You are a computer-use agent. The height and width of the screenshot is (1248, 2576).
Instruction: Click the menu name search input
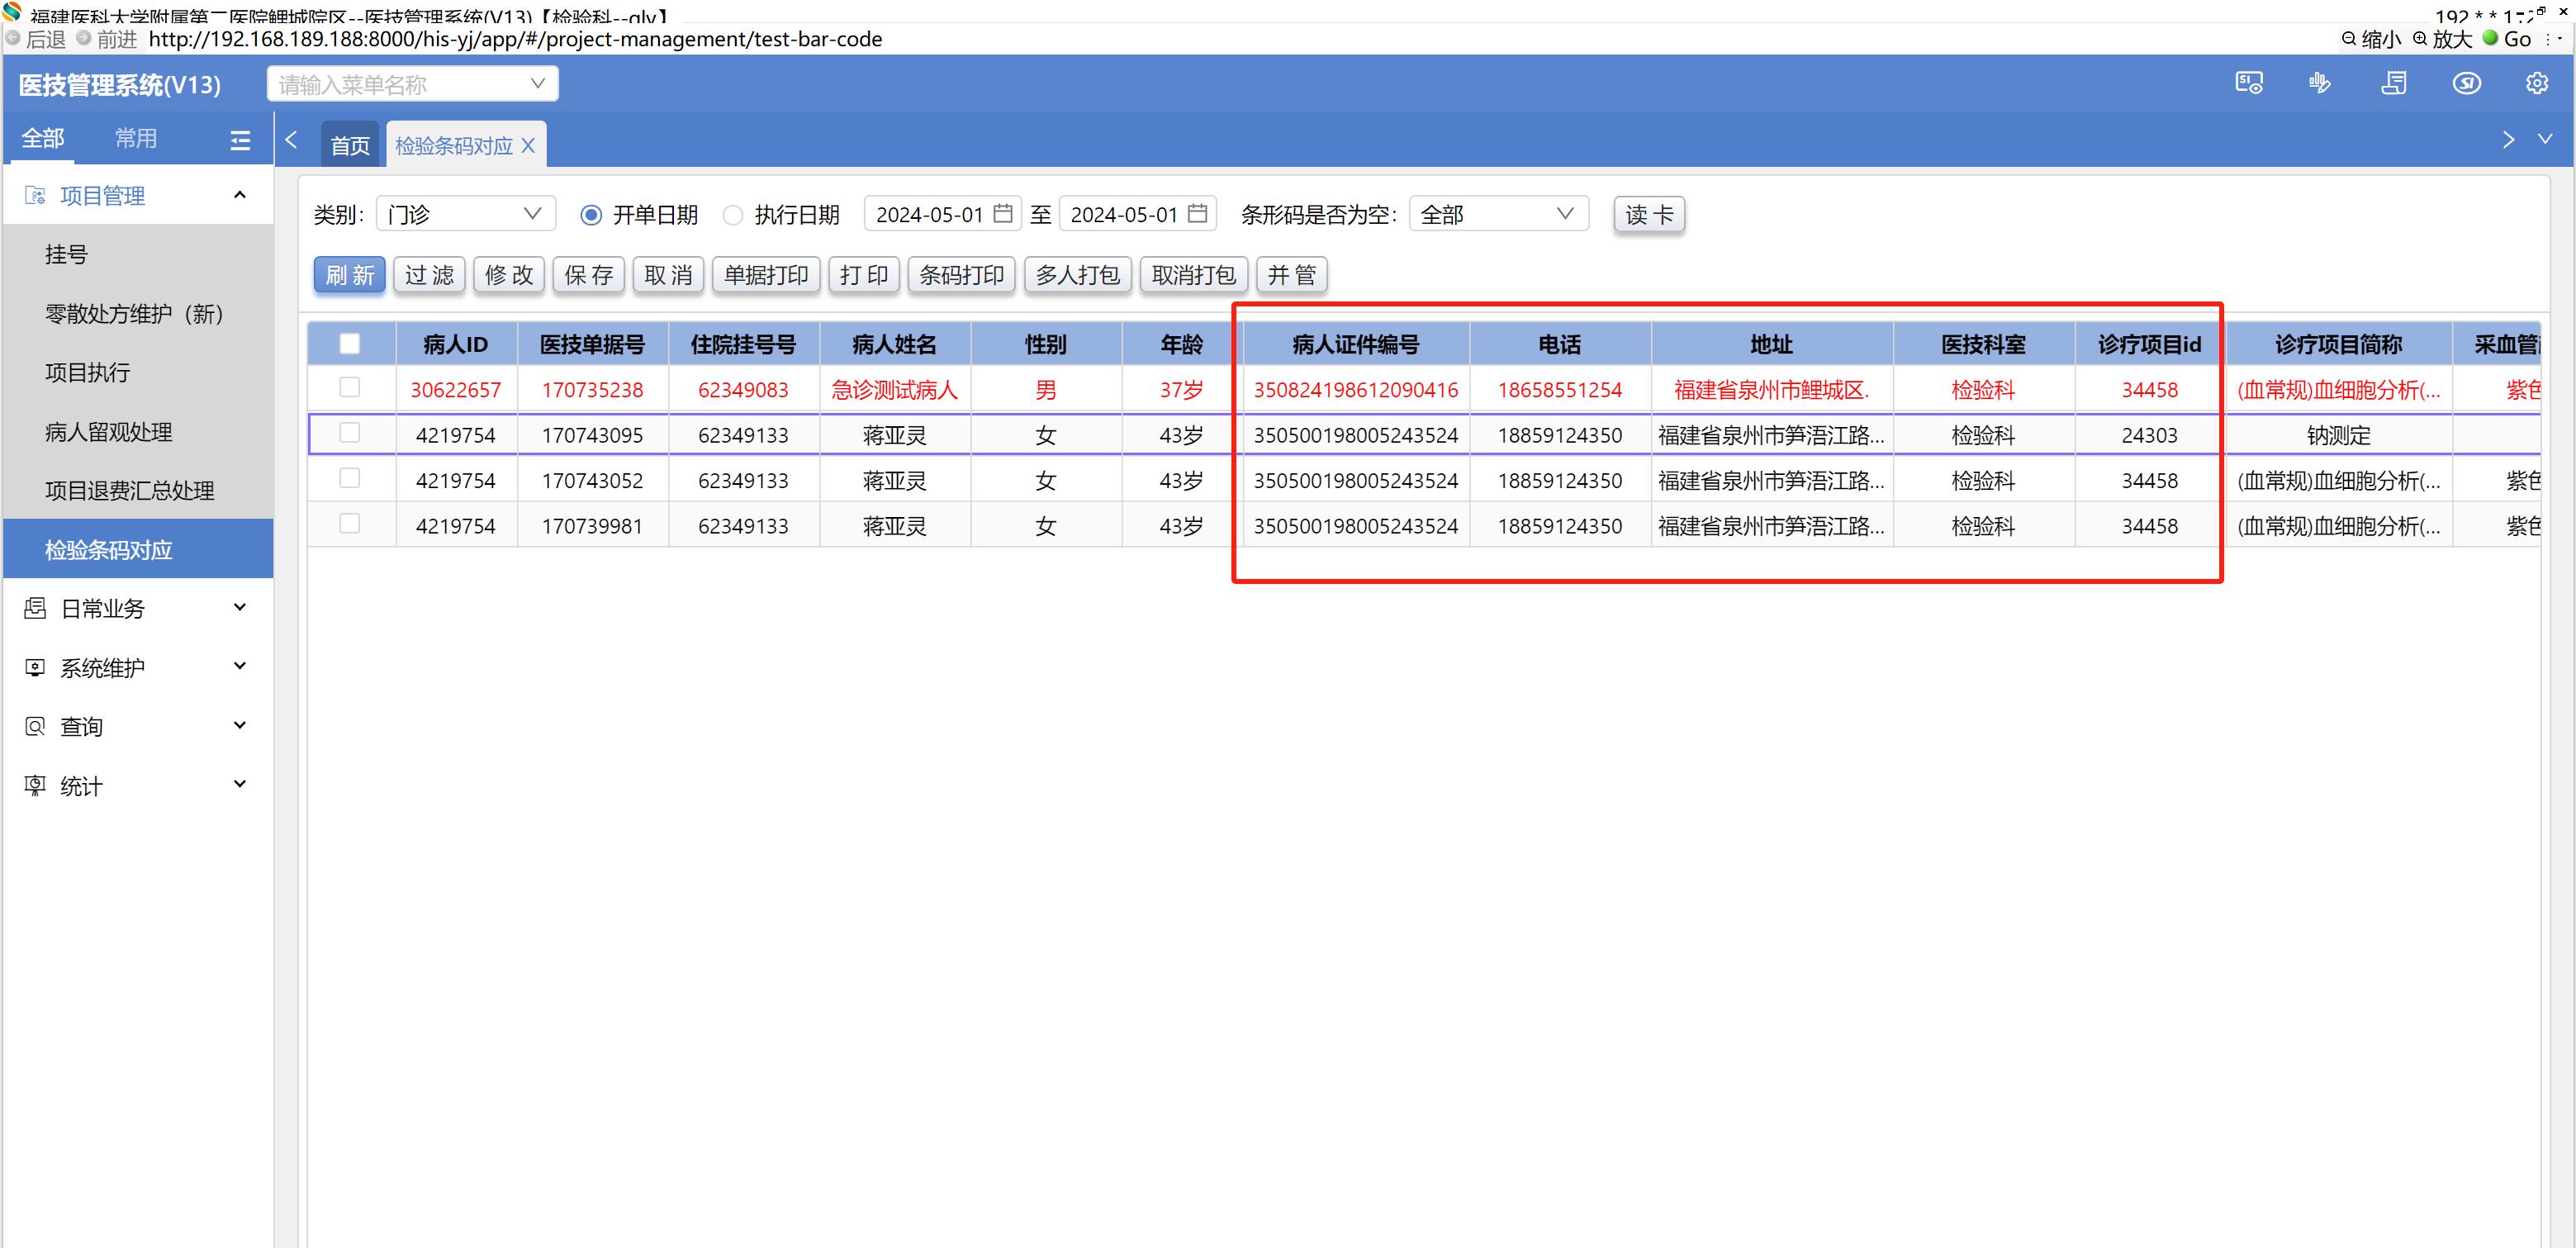(400, 85)
